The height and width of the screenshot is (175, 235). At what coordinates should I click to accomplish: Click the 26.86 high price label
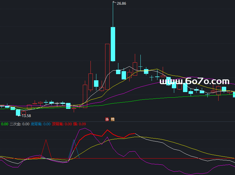[x=121, y=4]
